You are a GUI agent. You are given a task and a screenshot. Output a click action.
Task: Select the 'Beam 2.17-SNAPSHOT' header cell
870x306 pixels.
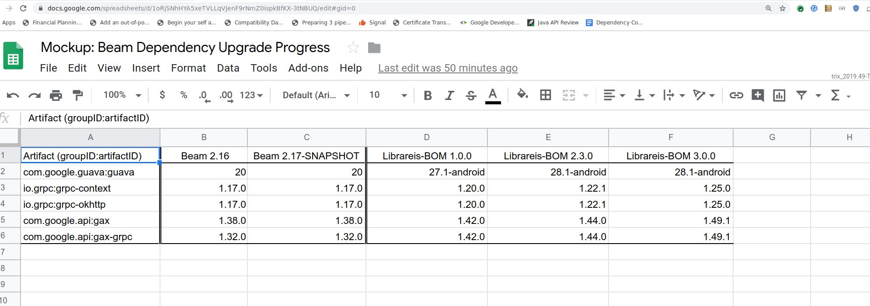point(306,156)
